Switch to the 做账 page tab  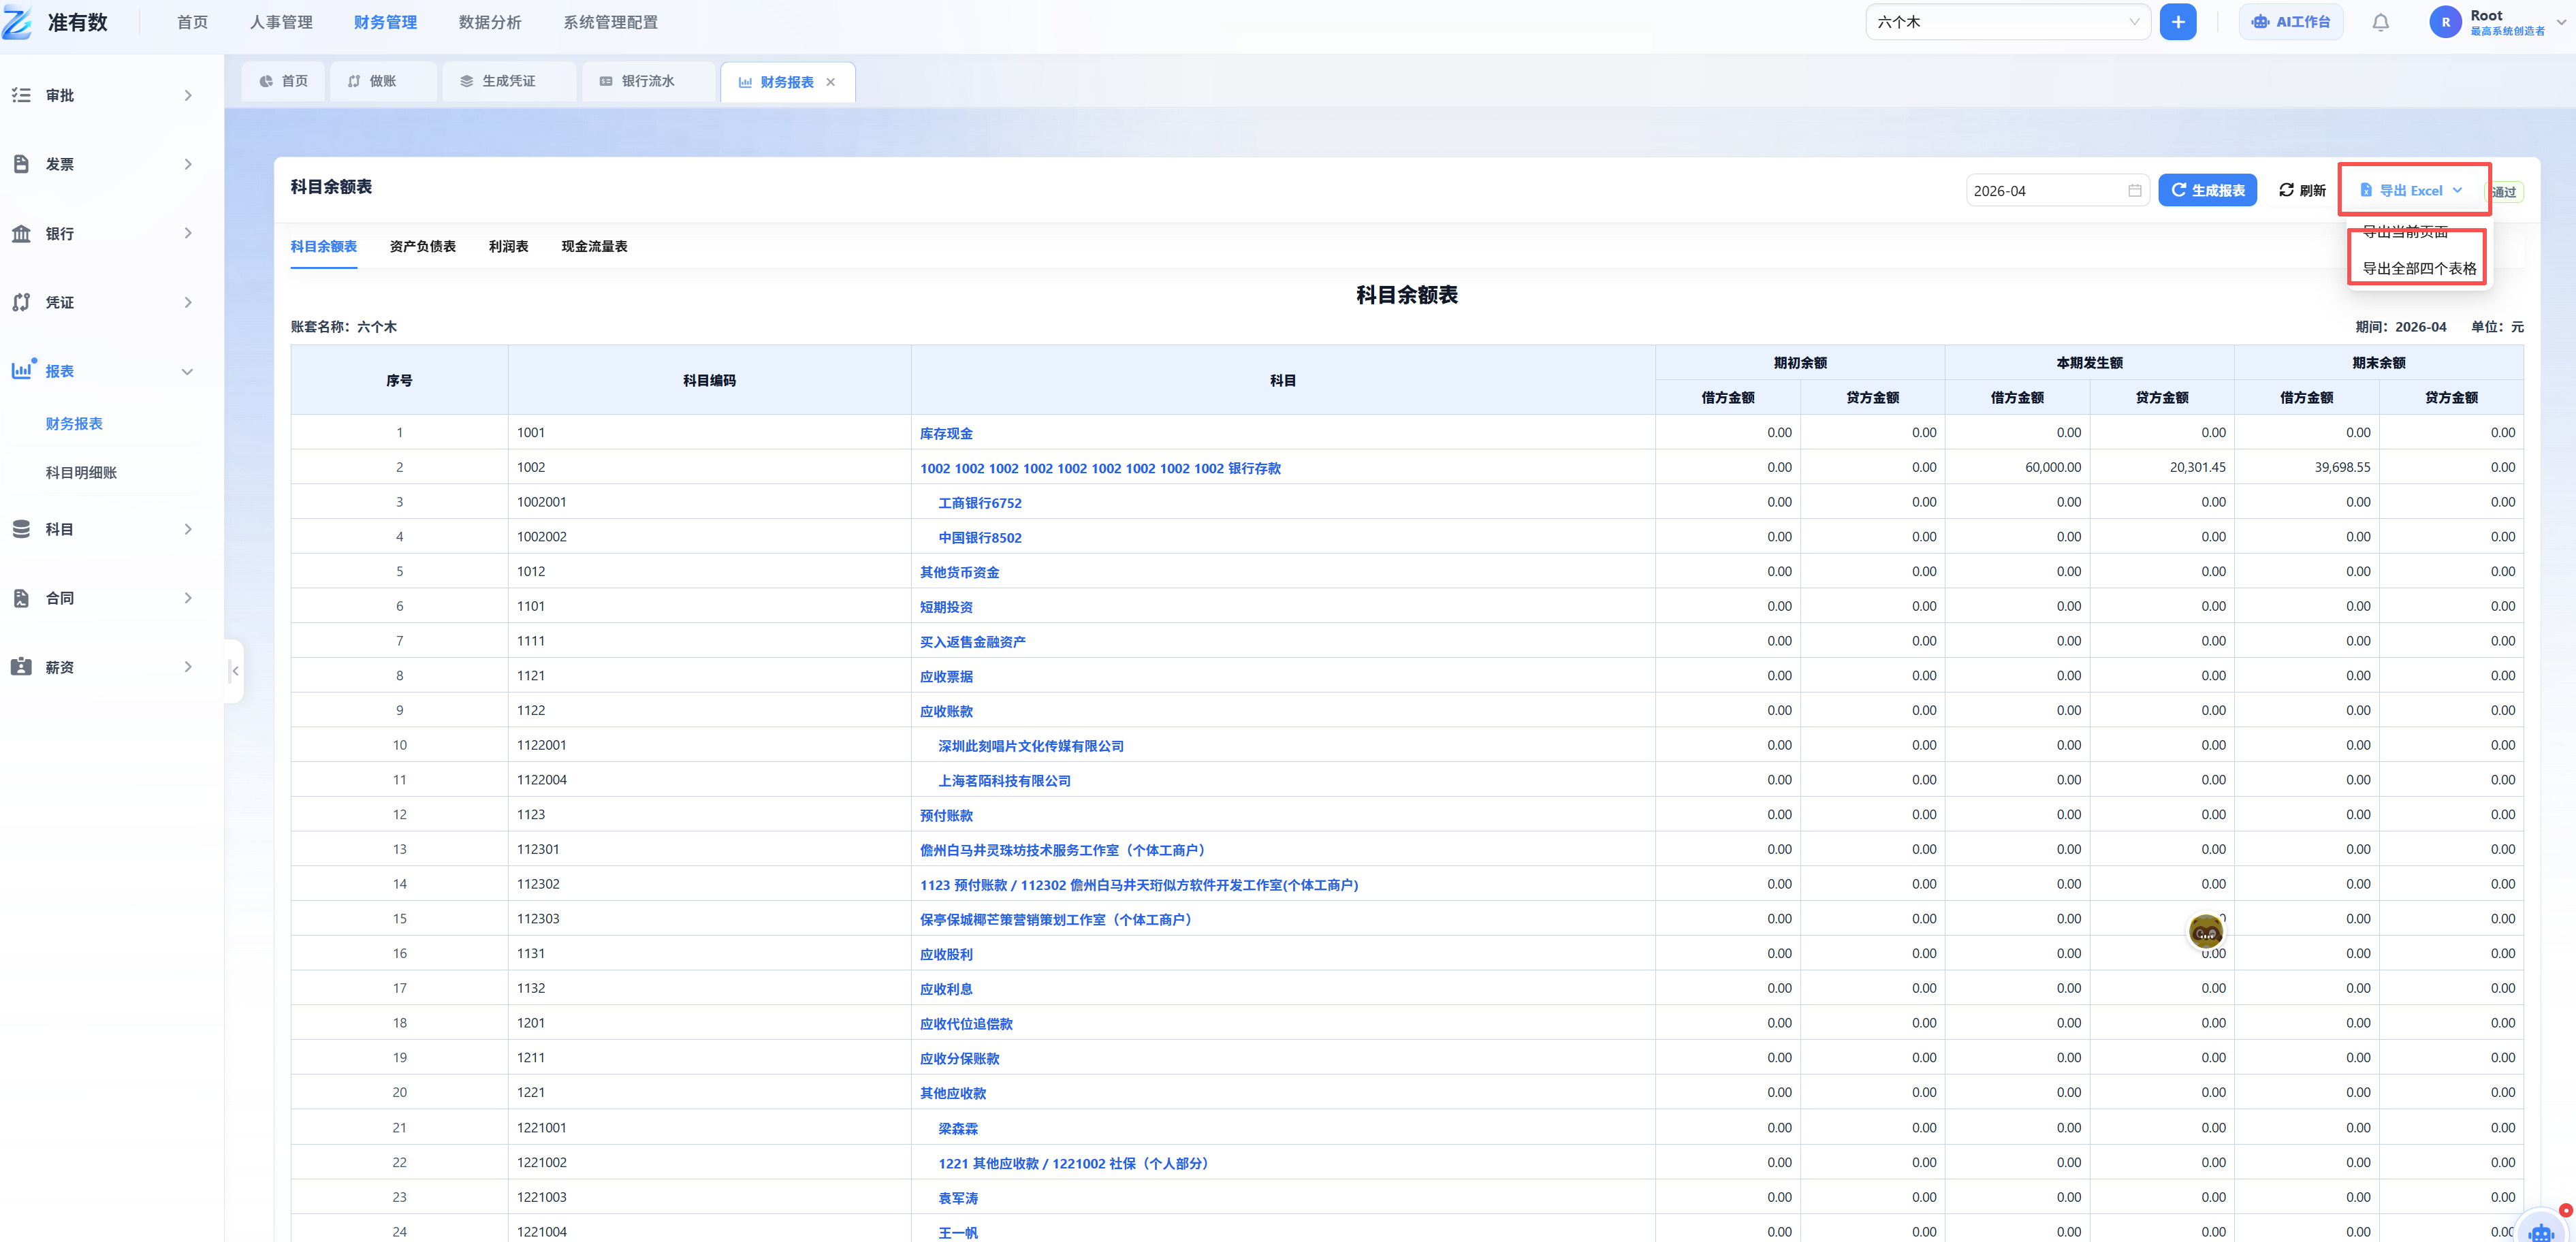[x=383, y=81]
